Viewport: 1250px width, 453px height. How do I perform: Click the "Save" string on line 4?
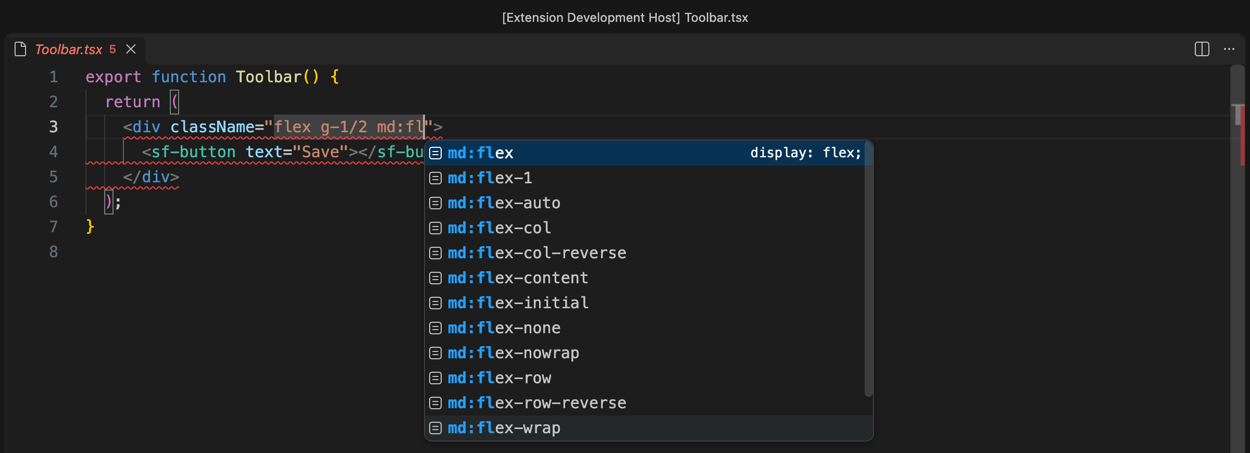click(x=320, y=152)
